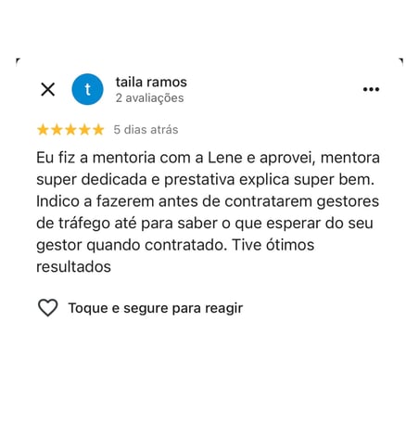The width and height of the screenshot is (419, 437).
Task: Select the fifth rating star
Action: [98, 130]
